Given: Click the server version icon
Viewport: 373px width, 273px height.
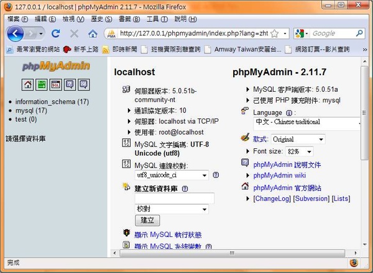Looking at the screenshot, I should click(126, 89).
